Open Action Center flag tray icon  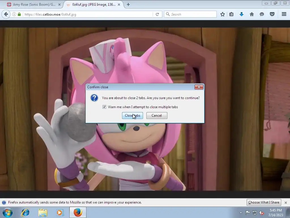click(248, 212)
